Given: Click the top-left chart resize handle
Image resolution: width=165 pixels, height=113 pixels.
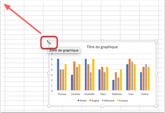Looking at the screenshot, I should [49, 41].
